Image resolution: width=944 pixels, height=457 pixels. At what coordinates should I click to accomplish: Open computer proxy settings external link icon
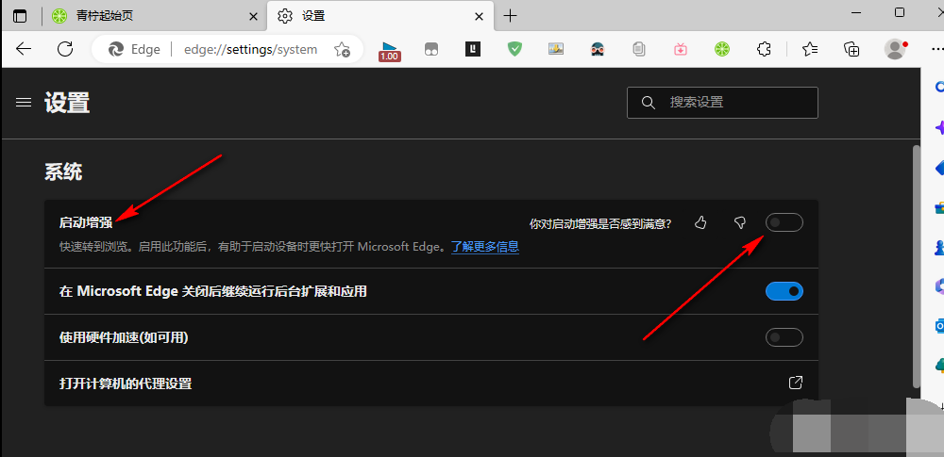coord(795,384)
